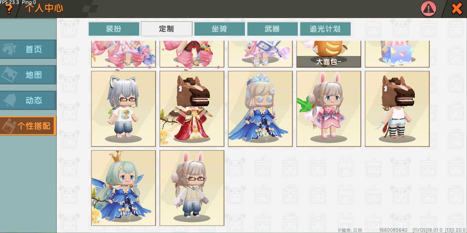The image size is (467, 233).
Task: Click the 地图 map picture icon
Action: pyautogui.click(x=10, y=75)
